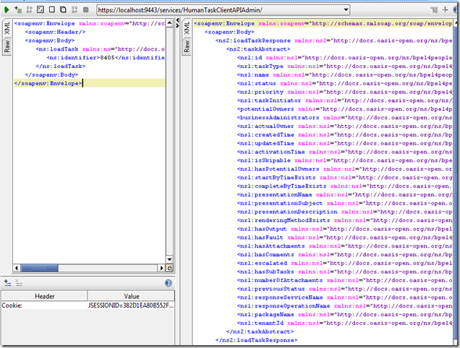Screen dimensions: 460x348
Task: Click ns2:loadTaskResponse opening line in response
Action: click(333, 41)
